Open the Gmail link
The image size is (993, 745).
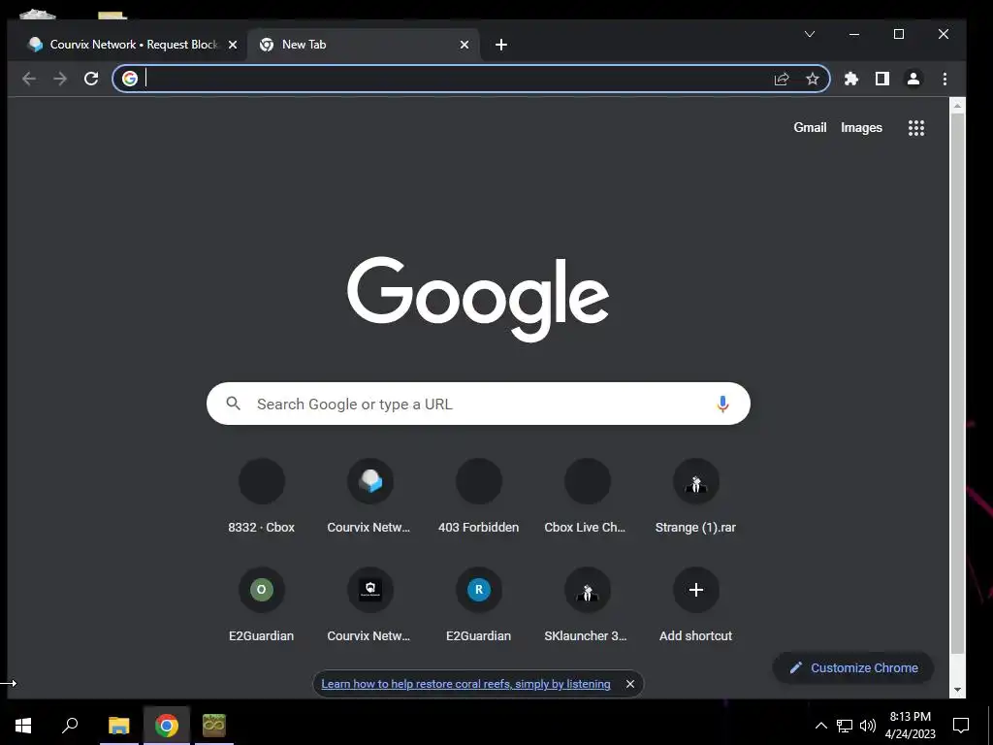[x=810, y=127]
